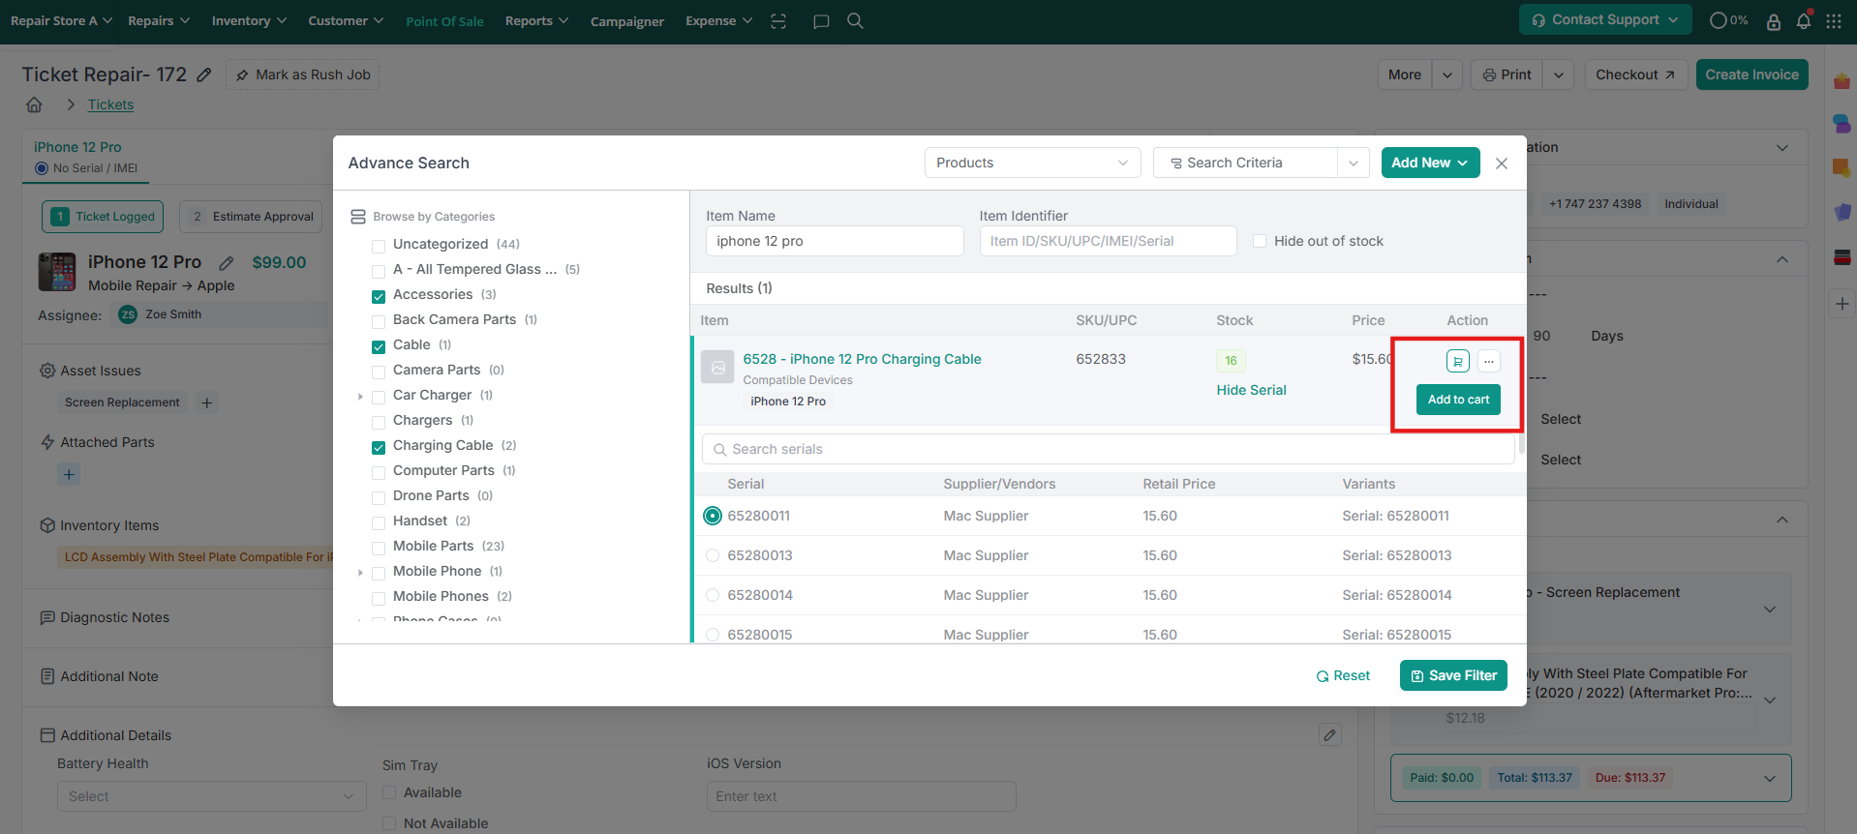Select serial 65280014 radio button
Image resolution: width=1857 pixels, height=834 pixels.
point(713,595)
